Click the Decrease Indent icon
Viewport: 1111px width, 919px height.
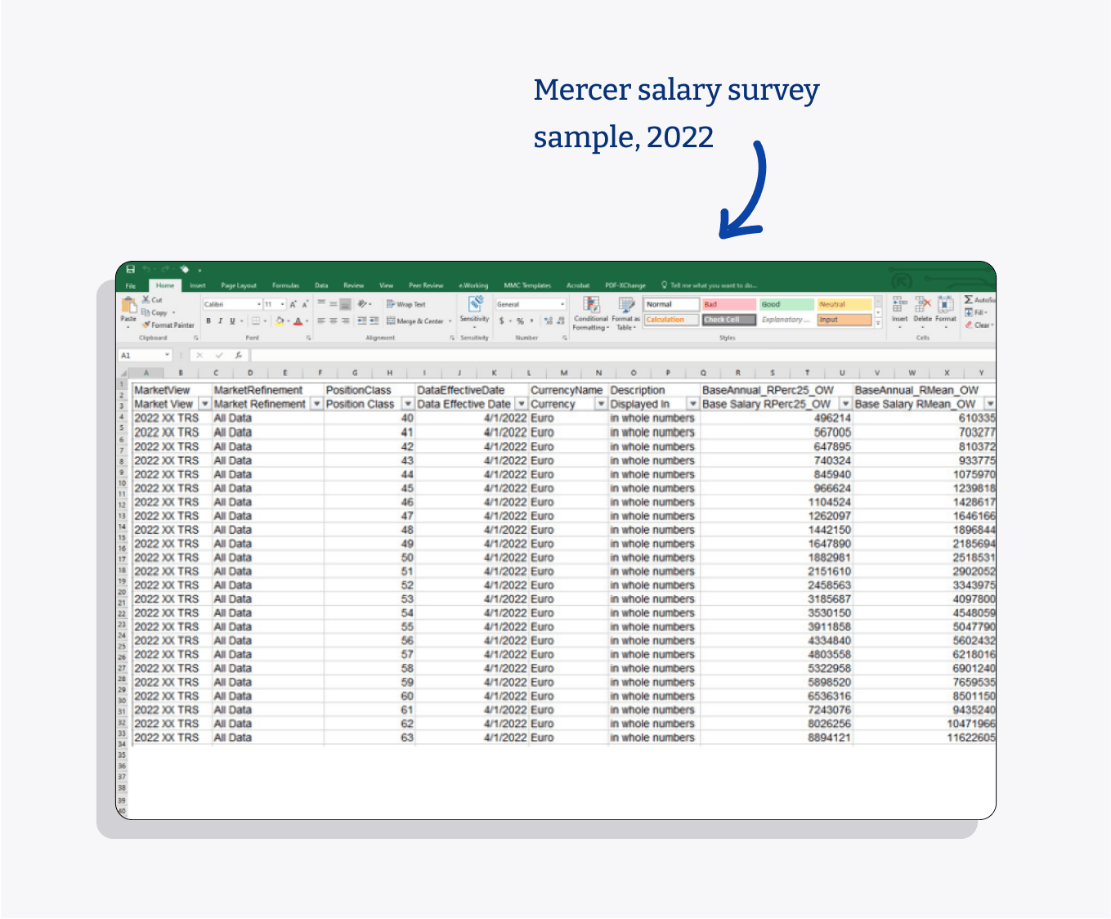pyautogui.click(x=362, y=321)
